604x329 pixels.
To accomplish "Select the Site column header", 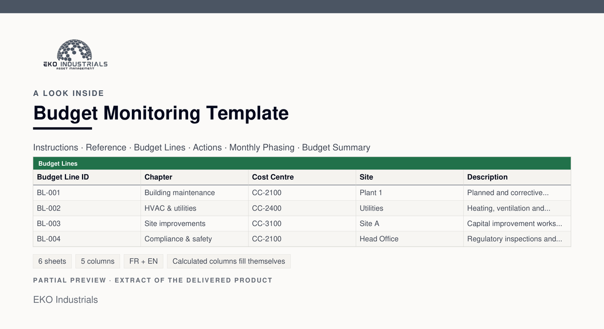I will click(409, 177).
